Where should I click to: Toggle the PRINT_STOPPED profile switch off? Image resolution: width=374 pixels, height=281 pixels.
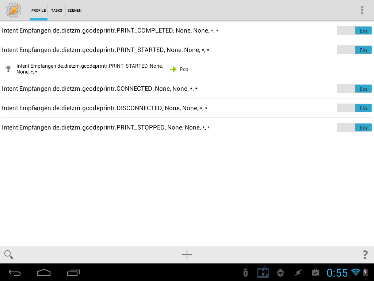[x=354, y=127]
